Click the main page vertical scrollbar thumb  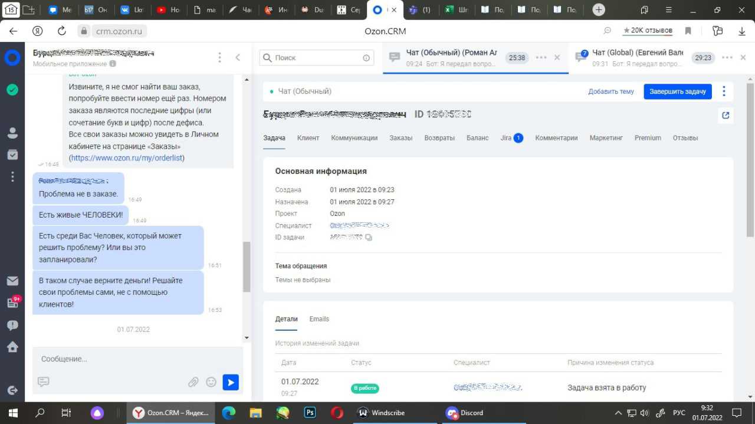tap(750, 159)
